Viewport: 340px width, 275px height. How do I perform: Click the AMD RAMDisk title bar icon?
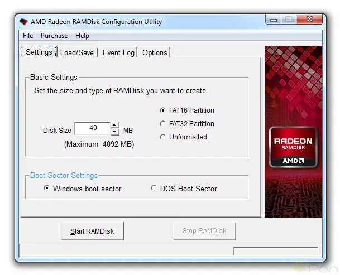click(23, 21)
